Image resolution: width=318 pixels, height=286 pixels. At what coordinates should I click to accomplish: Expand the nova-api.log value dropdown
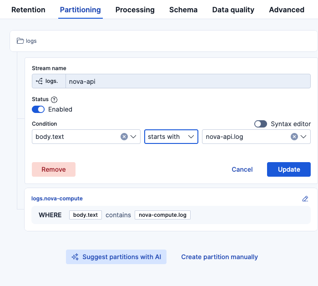pos(304,137)
